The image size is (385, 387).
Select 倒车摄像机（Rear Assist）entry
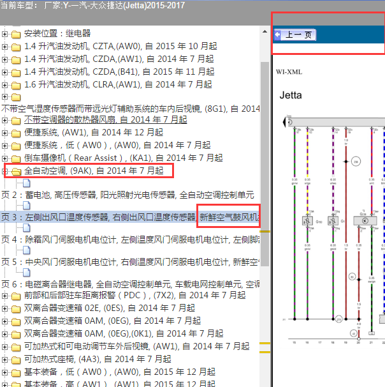point(124,158)
